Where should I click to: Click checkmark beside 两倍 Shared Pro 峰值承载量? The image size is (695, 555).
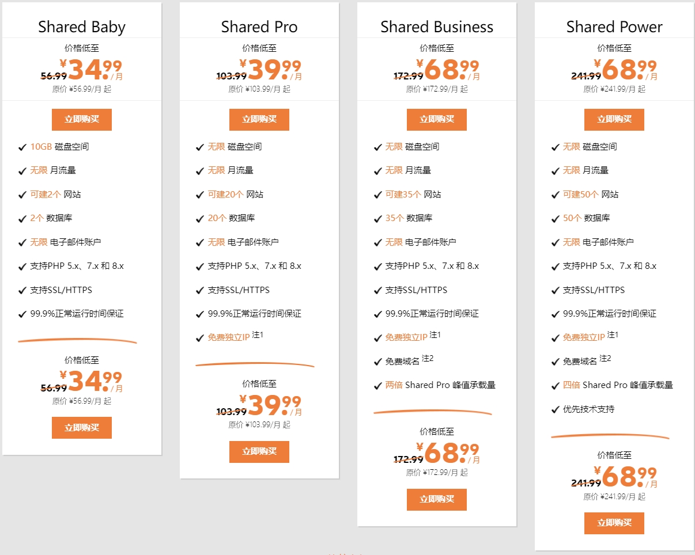pyautogui.click(x=377, y=386)
